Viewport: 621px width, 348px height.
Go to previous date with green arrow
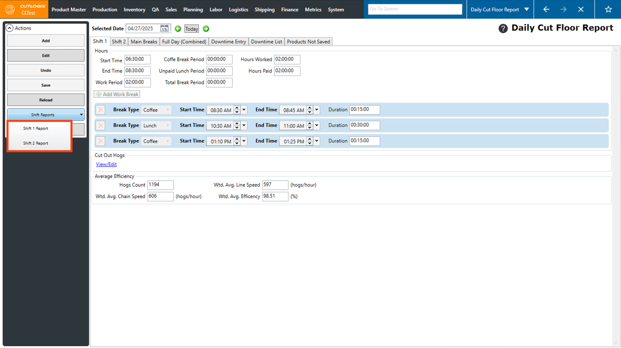click(178, 29)
